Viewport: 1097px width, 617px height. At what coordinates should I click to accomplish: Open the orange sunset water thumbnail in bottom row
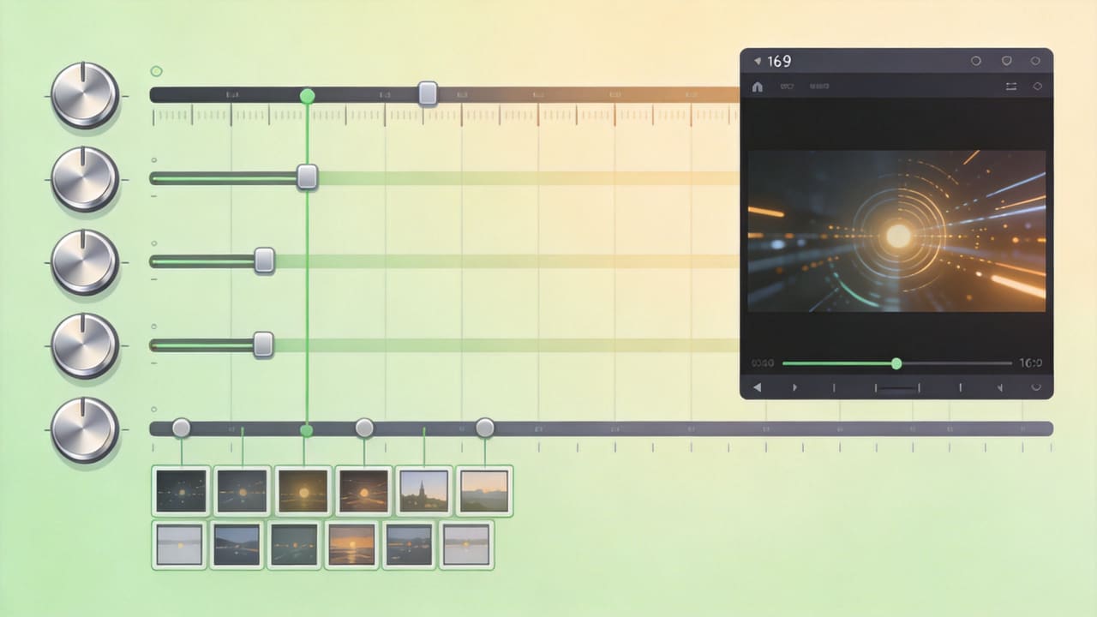click(352, 544)
